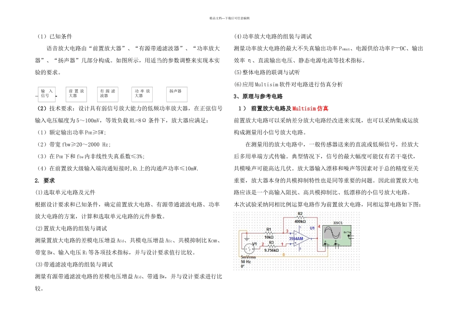Viewport: 459px width, 324px height.
Task: Click the 3554AM op-amp U1 symbol
Action: pos(302,238)
